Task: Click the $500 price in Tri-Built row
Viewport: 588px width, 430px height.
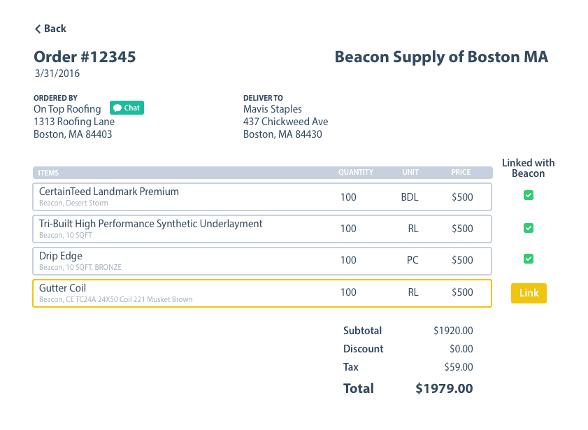Action: [462, 229]
